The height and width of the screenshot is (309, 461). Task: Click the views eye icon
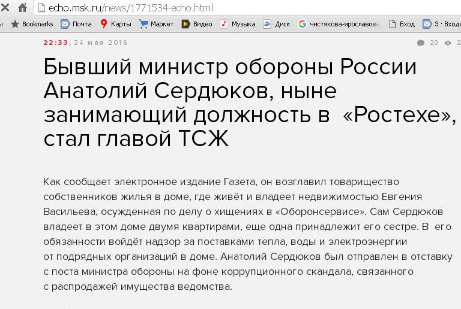point(448,43)
